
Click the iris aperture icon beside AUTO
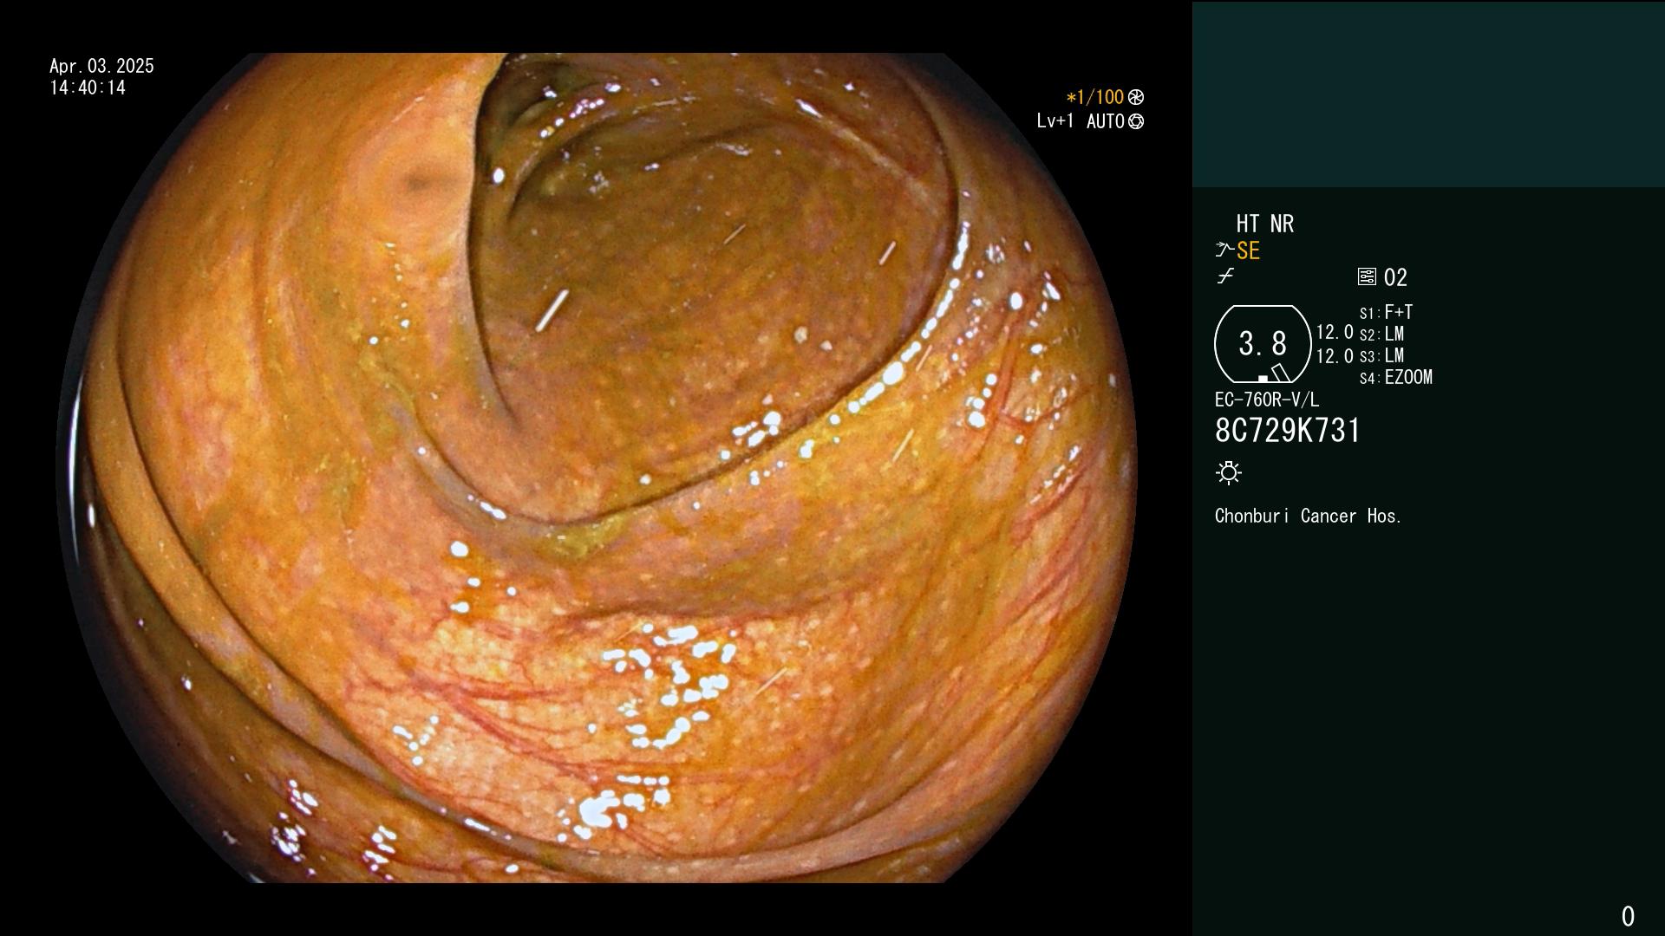click(x=1136, y=121)
